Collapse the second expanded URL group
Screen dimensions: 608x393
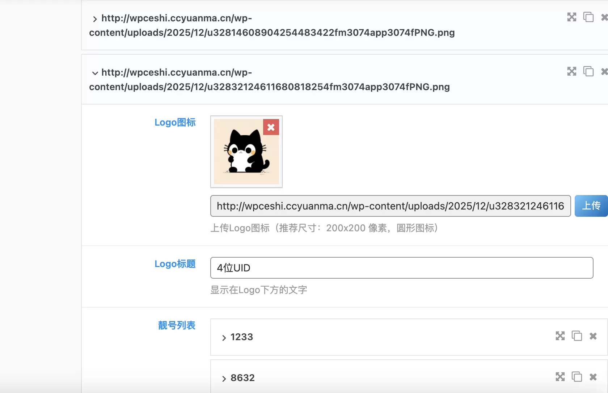tap(95, 73)
